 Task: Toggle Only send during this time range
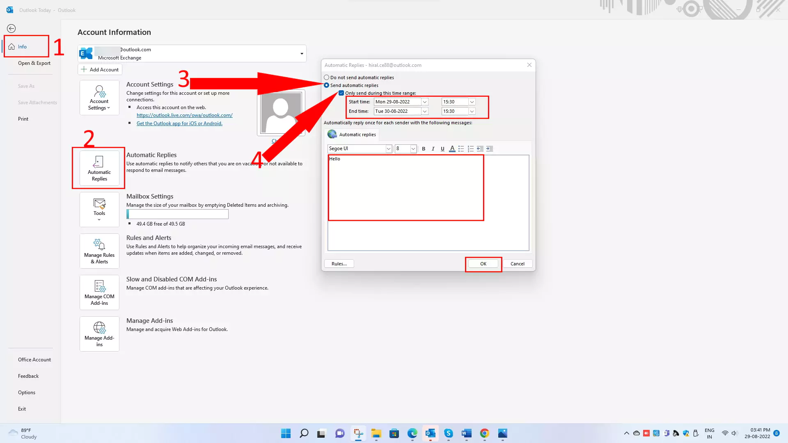point(341,93)
